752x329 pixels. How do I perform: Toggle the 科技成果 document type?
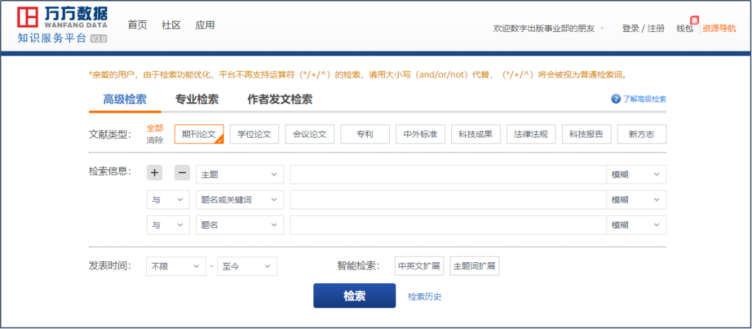tap(476, 134)
